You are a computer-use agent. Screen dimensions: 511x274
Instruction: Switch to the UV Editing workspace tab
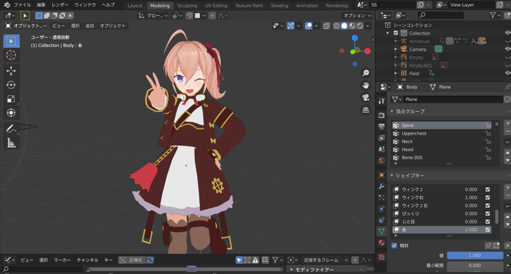[x=216, y=6]
